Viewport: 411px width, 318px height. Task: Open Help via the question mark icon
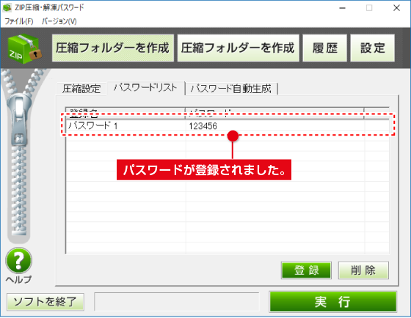coord(19,260)
